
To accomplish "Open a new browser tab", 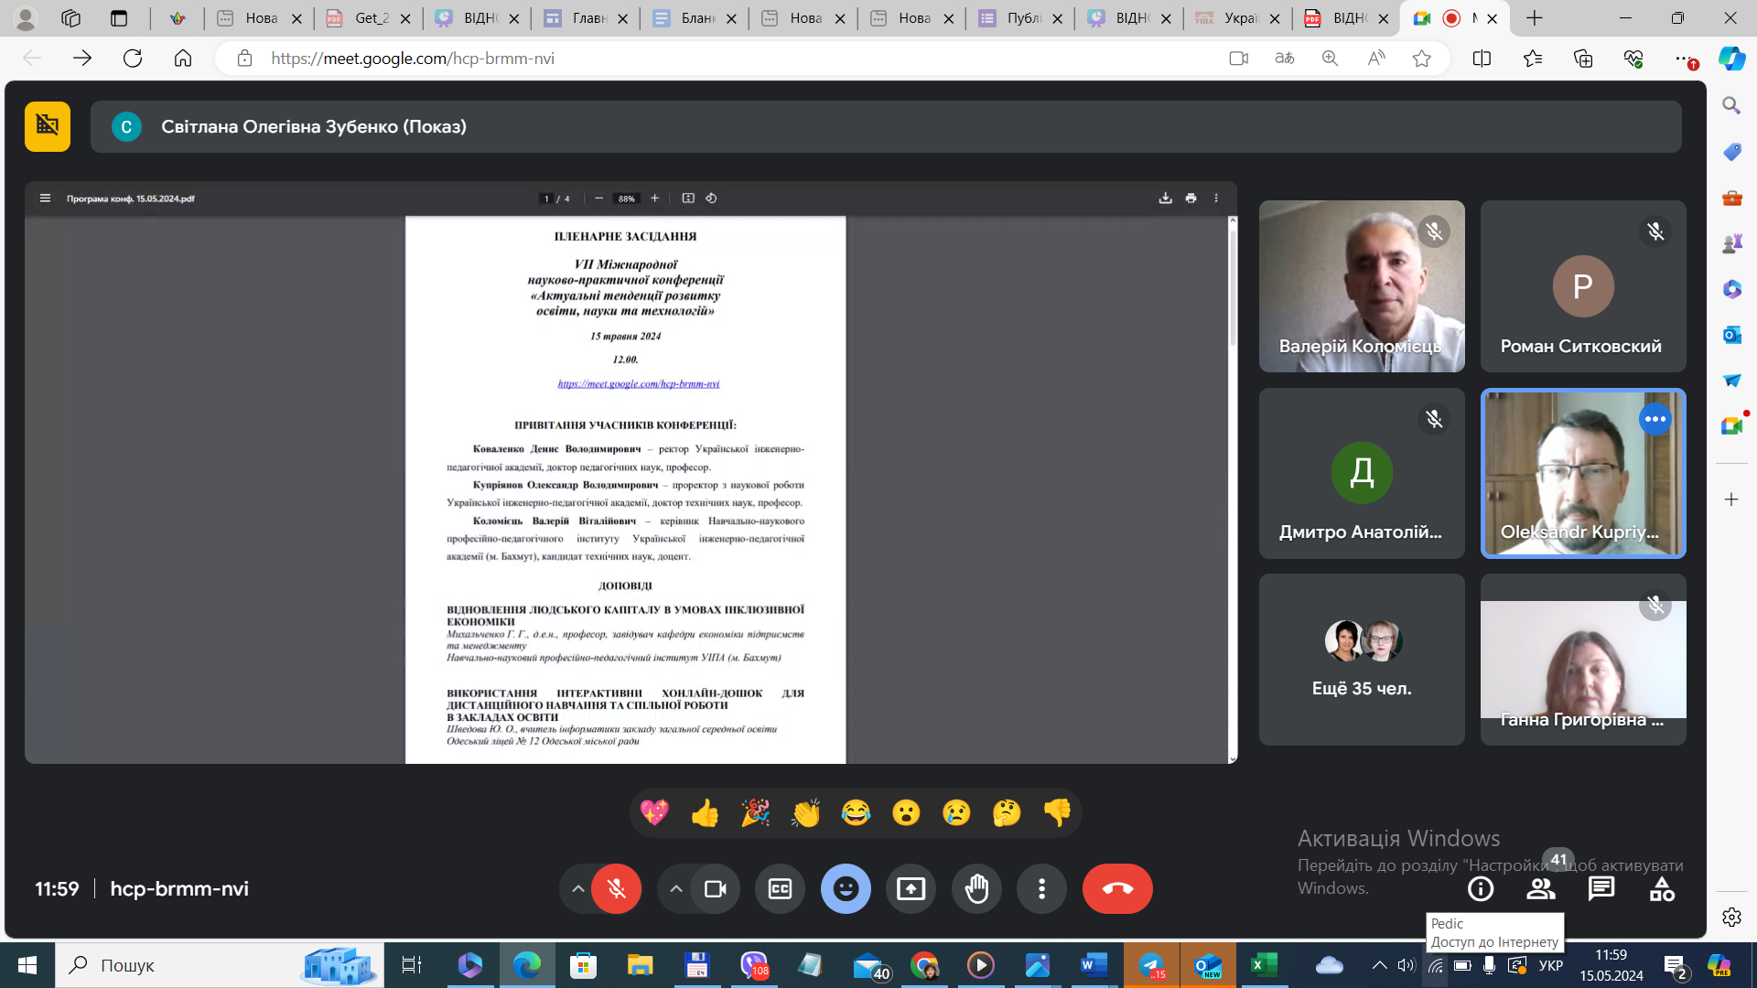I will tap(1535, 18).
